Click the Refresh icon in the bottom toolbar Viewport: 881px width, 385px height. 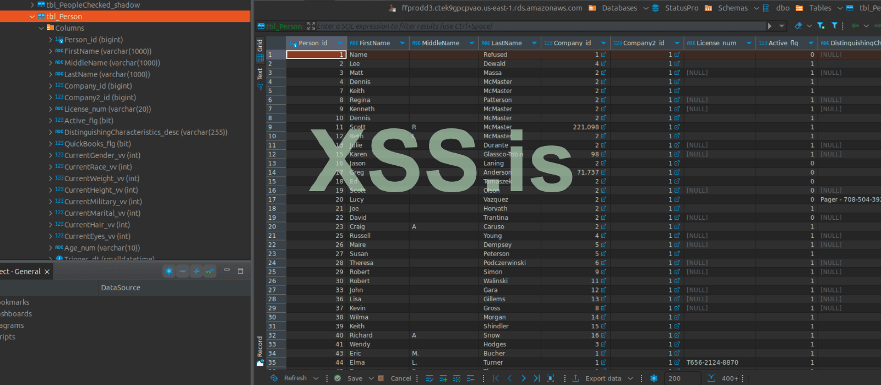click(x=274, y=378)
